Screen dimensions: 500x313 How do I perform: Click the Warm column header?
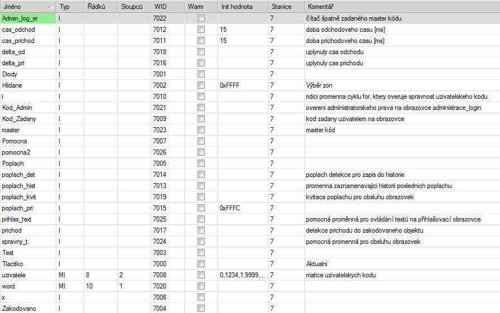[x=201, y=6]
